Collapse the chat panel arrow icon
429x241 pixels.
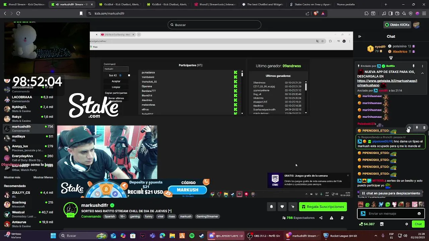click(x=360, y=36)
